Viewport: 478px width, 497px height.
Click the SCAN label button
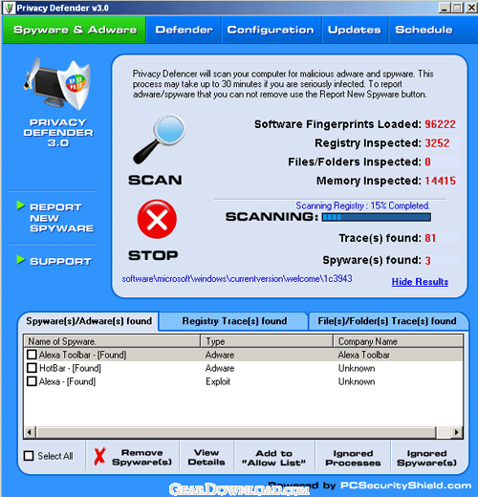pos(155,181)
